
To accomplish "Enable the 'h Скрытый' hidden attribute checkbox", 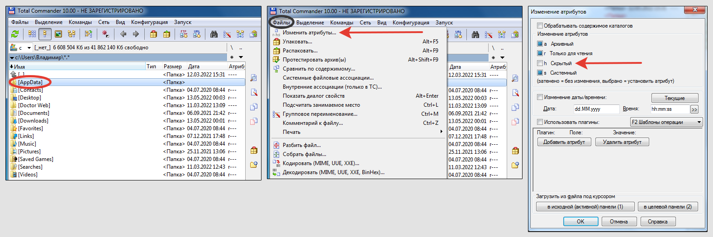I will (x=540, y=63).
